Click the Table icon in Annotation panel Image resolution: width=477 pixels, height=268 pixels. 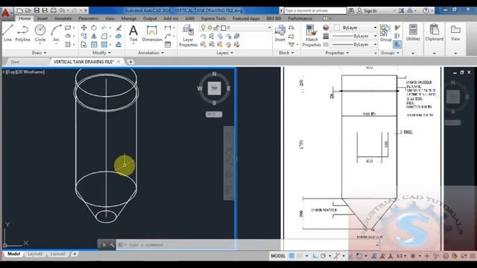[168, 45]
